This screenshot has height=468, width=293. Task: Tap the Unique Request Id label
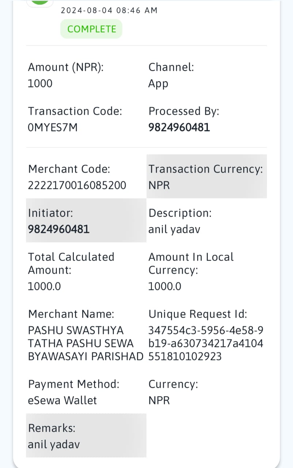pyautogui.click(x=198, y=314)
